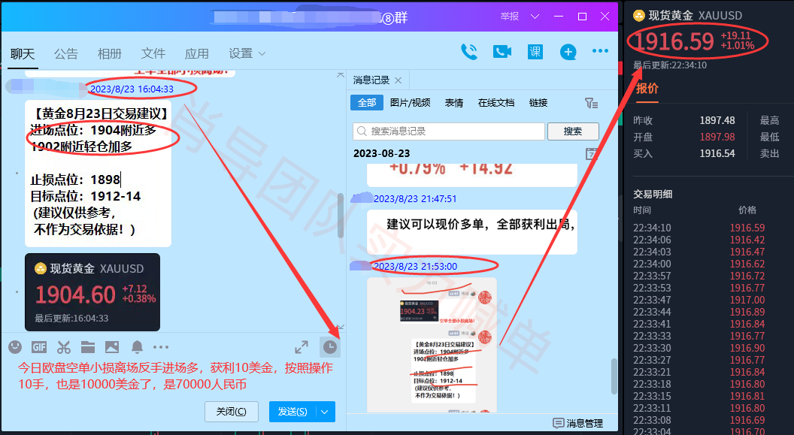
Task: Click the folder send-file icon
Action: (x=88, y=347)
